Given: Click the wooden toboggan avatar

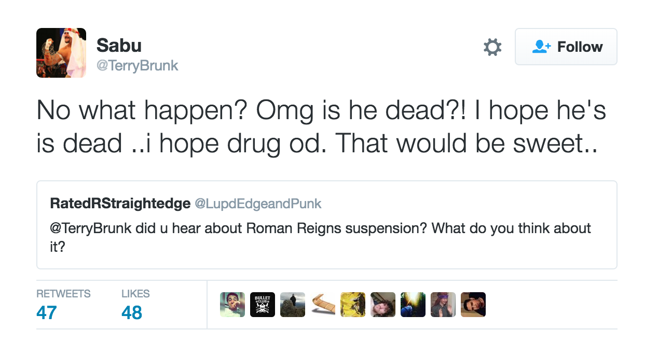Looking at the screenshot, I should pyautogui.click(x=323, y=305).
